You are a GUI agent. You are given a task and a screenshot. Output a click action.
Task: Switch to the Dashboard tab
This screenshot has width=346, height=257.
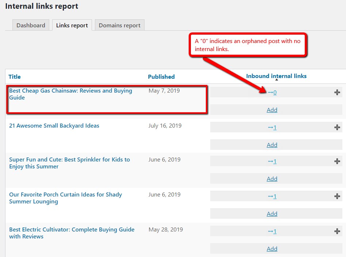click(x=31, y=25)
